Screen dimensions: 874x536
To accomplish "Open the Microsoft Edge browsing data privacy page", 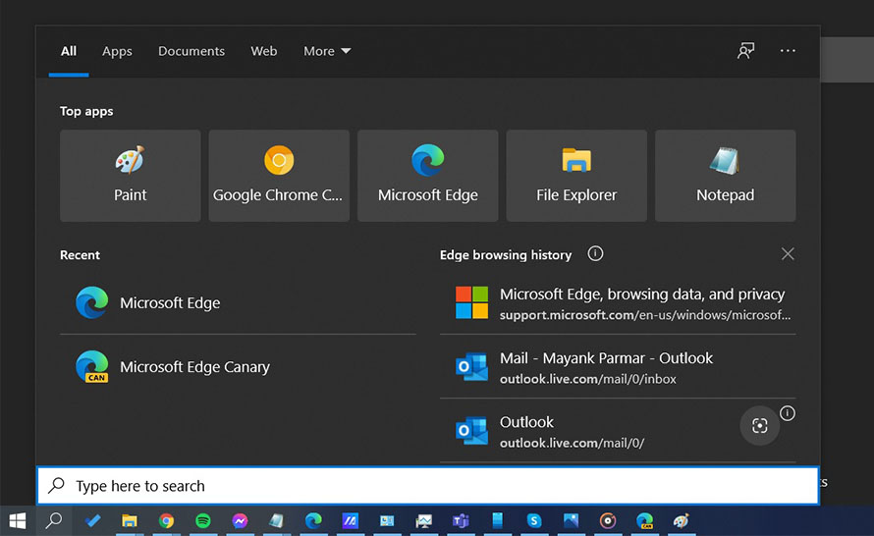I will pos(618,303).
